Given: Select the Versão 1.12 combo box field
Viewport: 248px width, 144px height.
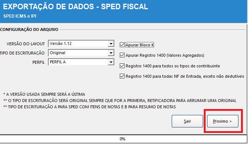Looking at the screenshot, I should (81, 43).
